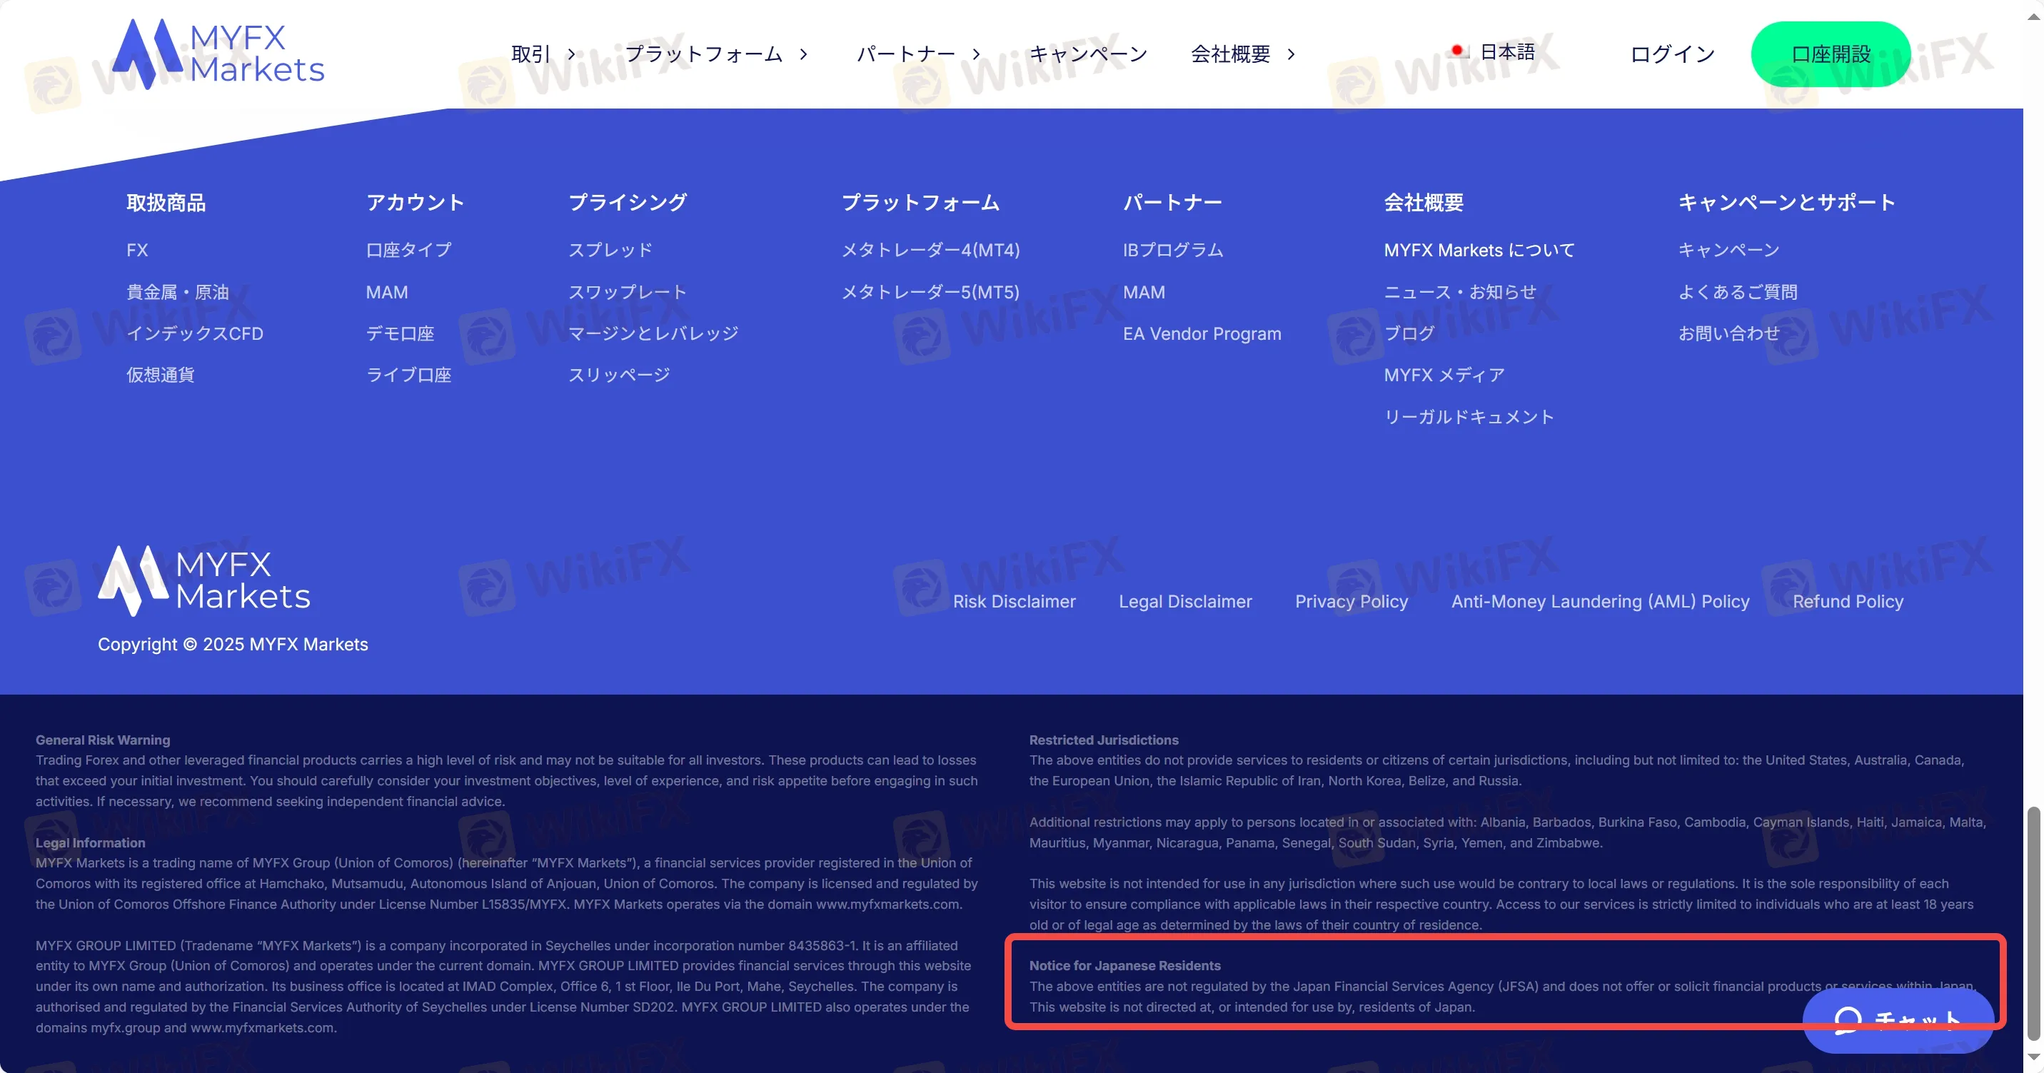Open the ニュース・お知らせ link
The height and width of the screenshot is (1073, 2044).
coord(1460,292)
